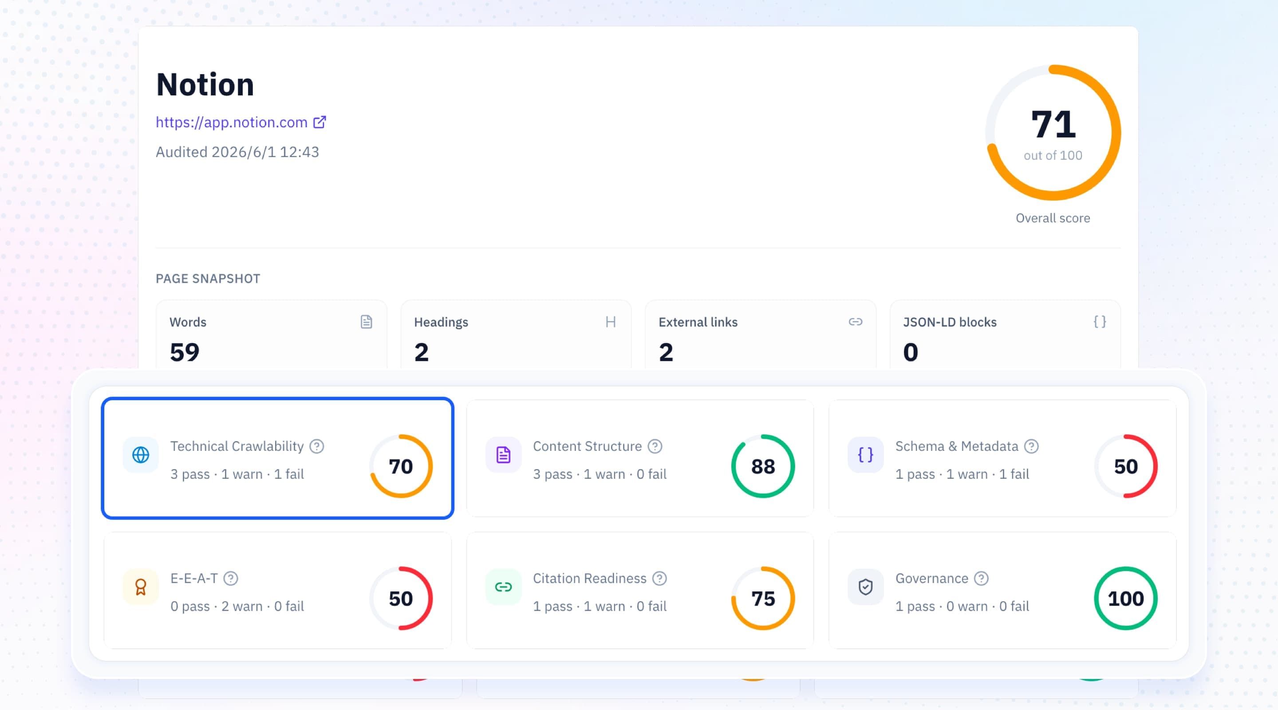Click the Schema & Metadata score ring
This screenshot has height=710, width=1278.
pyautogui.click(x=1126, y=466)
